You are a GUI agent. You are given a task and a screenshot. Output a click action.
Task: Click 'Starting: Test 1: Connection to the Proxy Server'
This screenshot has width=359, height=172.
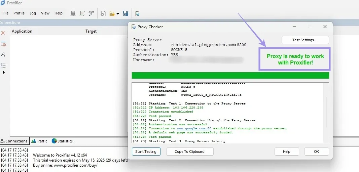[189, 103]
